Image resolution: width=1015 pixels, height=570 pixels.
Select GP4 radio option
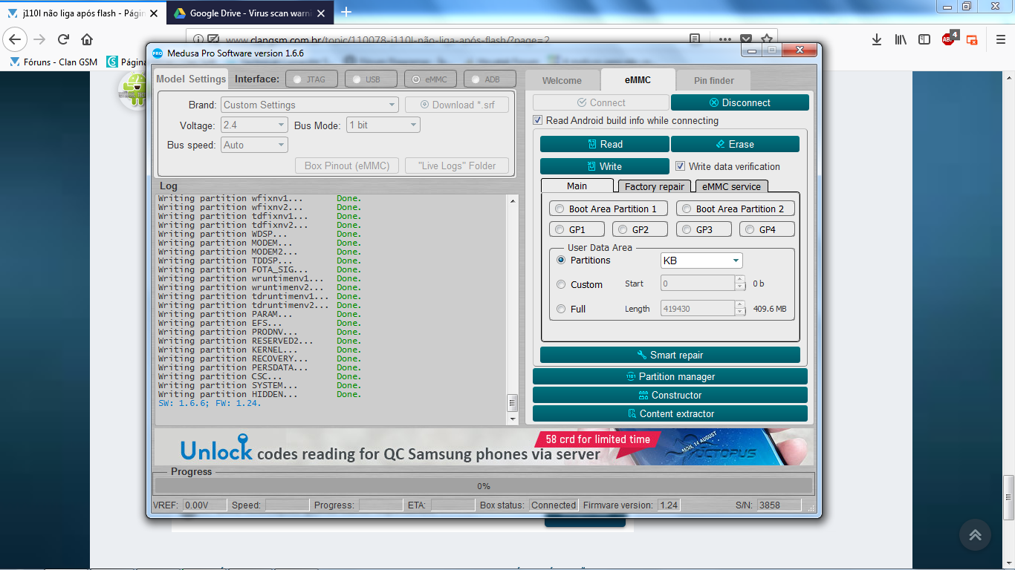point(750,229)
